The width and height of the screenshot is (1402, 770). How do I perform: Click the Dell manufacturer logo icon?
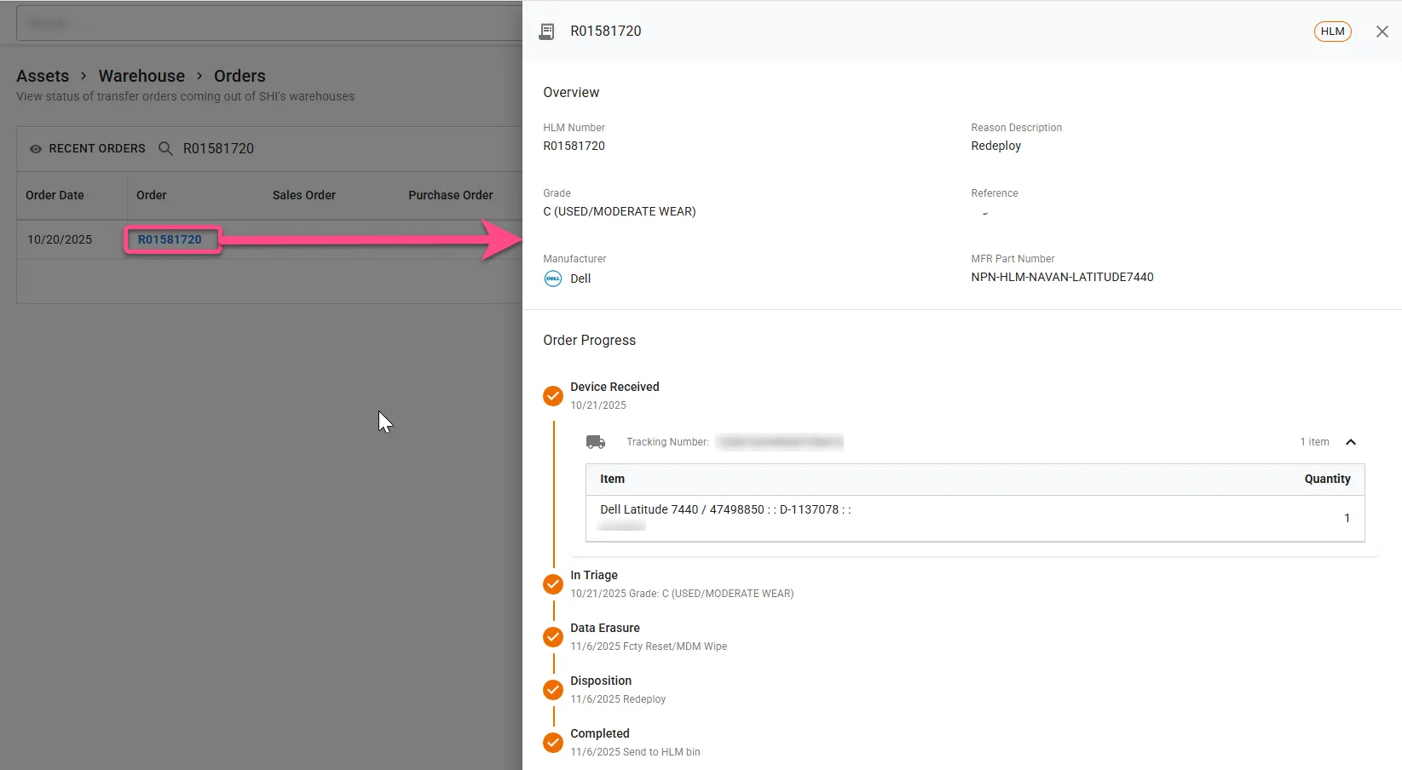(x=553, y=279)
